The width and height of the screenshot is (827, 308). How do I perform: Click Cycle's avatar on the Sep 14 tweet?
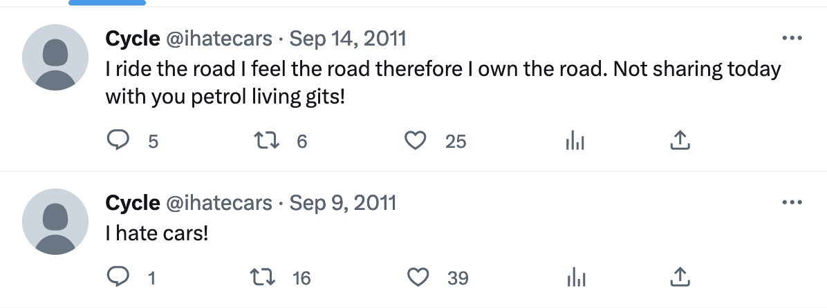pos(55,58)
